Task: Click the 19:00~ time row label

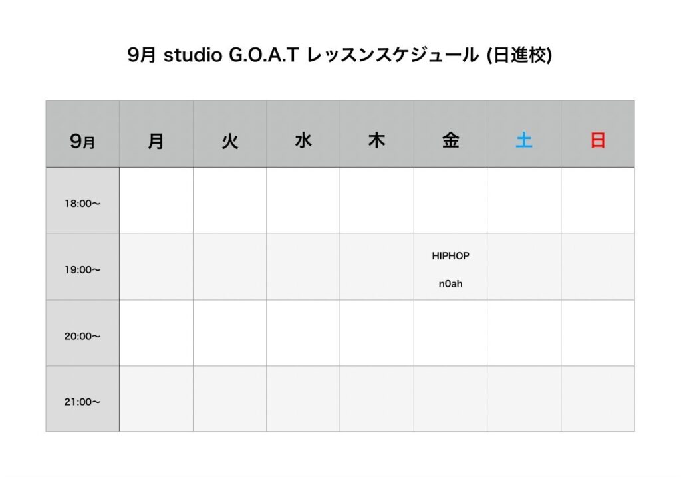Action: point(82,270)
